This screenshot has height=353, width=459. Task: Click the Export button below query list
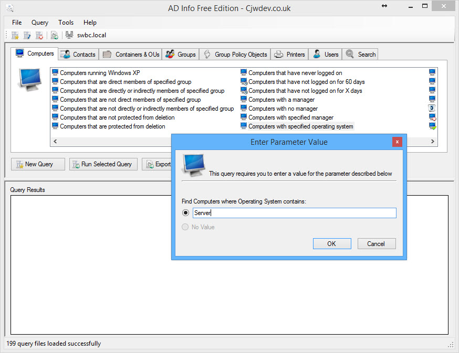point(157,164)
